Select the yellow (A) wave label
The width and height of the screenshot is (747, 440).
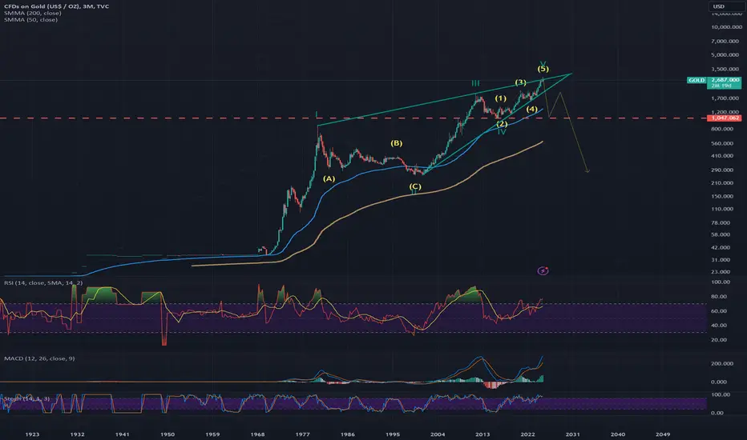coord(329,178)
